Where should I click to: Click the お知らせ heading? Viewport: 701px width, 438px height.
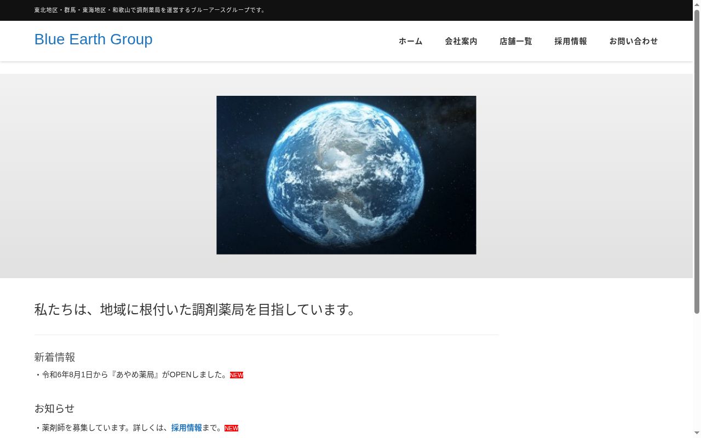pyautogui.click(x=55, y=408)
